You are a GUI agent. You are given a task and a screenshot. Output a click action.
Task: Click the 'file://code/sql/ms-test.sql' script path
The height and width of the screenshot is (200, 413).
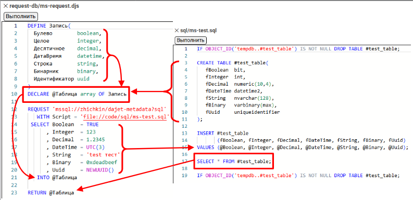point(124,116)
